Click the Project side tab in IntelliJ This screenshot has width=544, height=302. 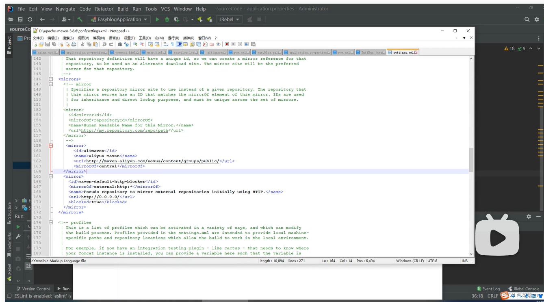coord(9,45)
